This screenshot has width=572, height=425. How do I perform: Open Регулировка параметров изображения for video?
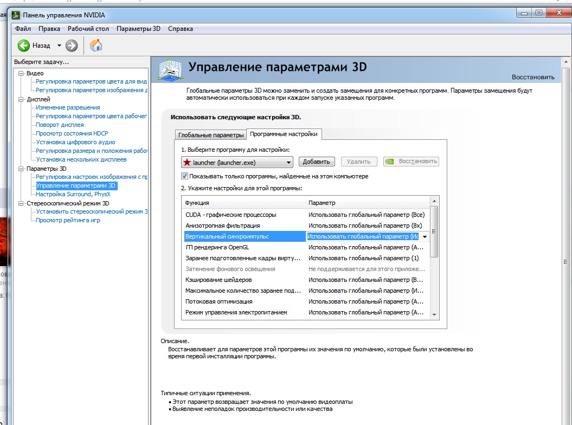point(92,90)
